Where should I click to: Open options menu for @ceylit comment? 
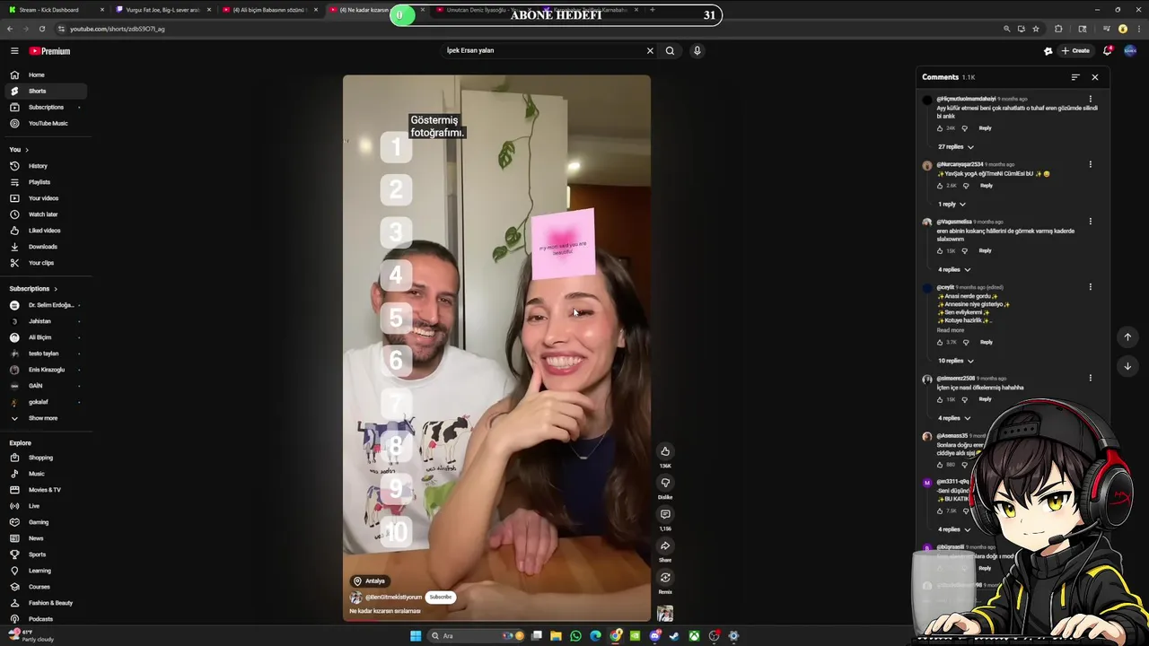click(1091, 287)
